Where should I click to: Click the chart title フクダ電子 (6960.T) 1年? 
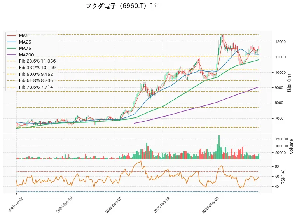click(x=123, y=6)
